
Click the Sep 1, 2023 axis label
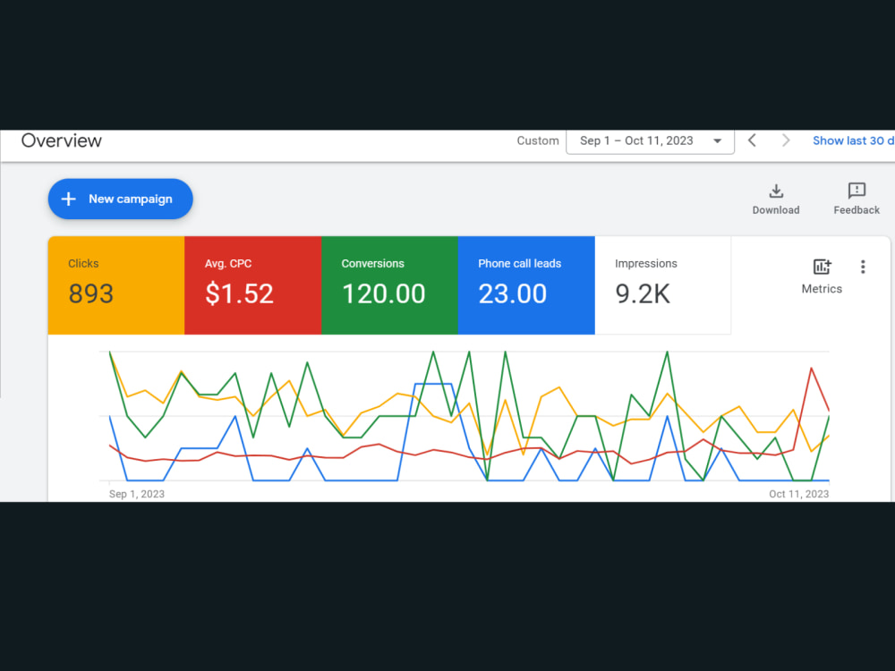136,494
